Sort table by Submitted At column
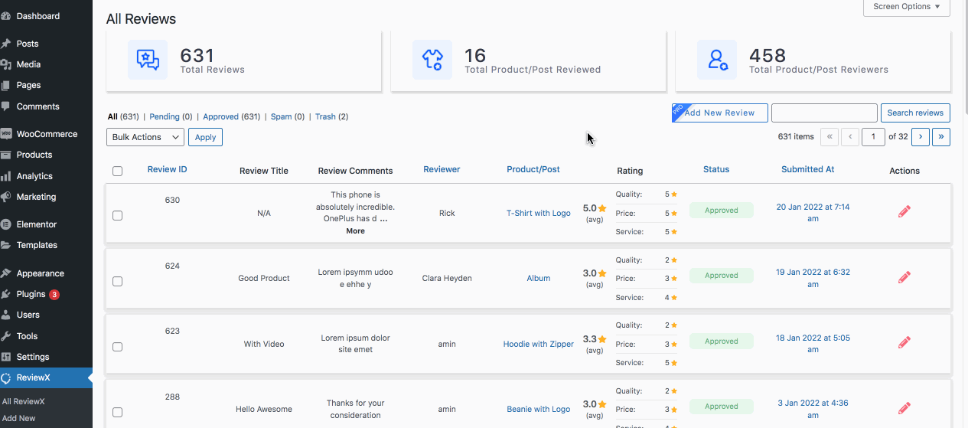This screenshot has height=428, width=968. coord(807,169)
